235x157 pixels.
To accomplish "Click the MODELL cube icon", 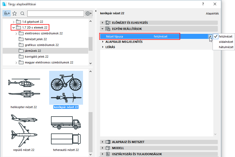I will tap(108, 148).
